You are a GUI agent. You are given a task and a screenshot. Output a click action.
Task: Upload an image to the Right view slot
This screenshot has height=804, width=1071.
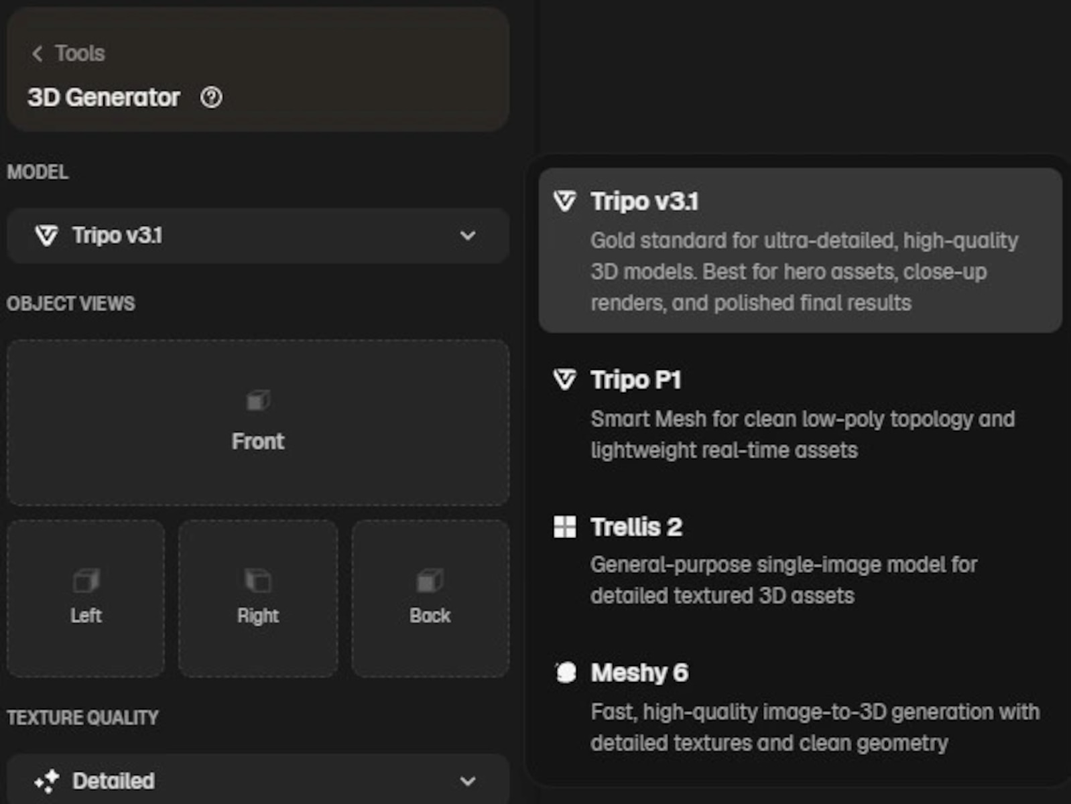[x=258, y=598]
